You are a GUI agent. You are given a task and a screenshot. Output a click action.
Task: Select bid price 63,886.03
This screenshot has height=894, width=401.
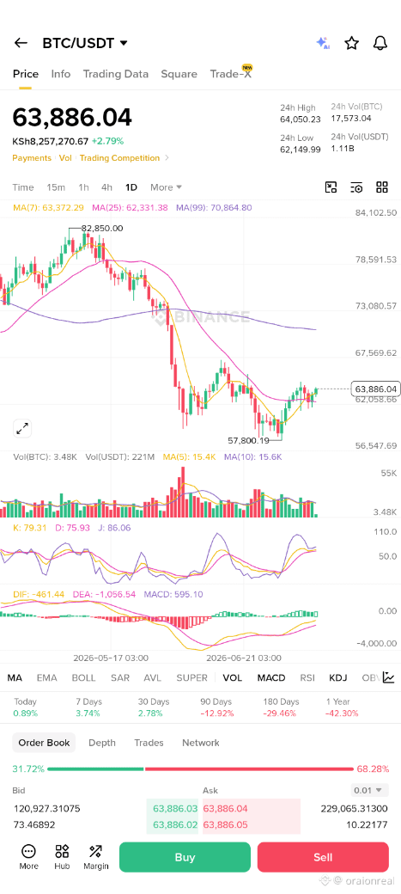175,809
